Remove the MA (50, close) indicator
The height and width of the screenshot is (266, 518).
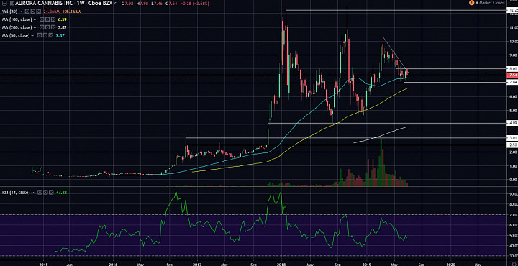(51, 35)
